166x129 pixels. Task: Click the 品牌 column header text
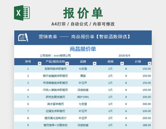tap(83, 61)
